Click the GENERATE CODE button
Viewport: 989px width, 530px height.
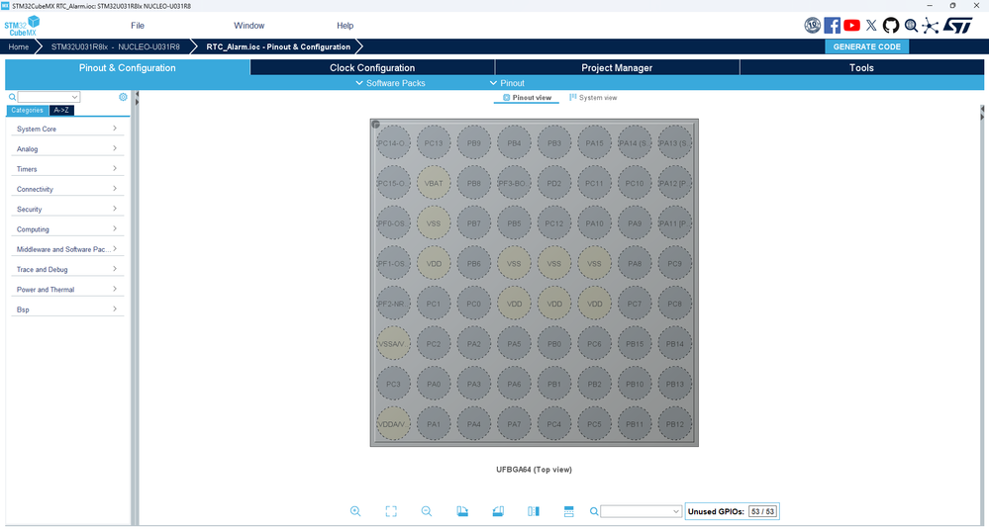point(866,46)
